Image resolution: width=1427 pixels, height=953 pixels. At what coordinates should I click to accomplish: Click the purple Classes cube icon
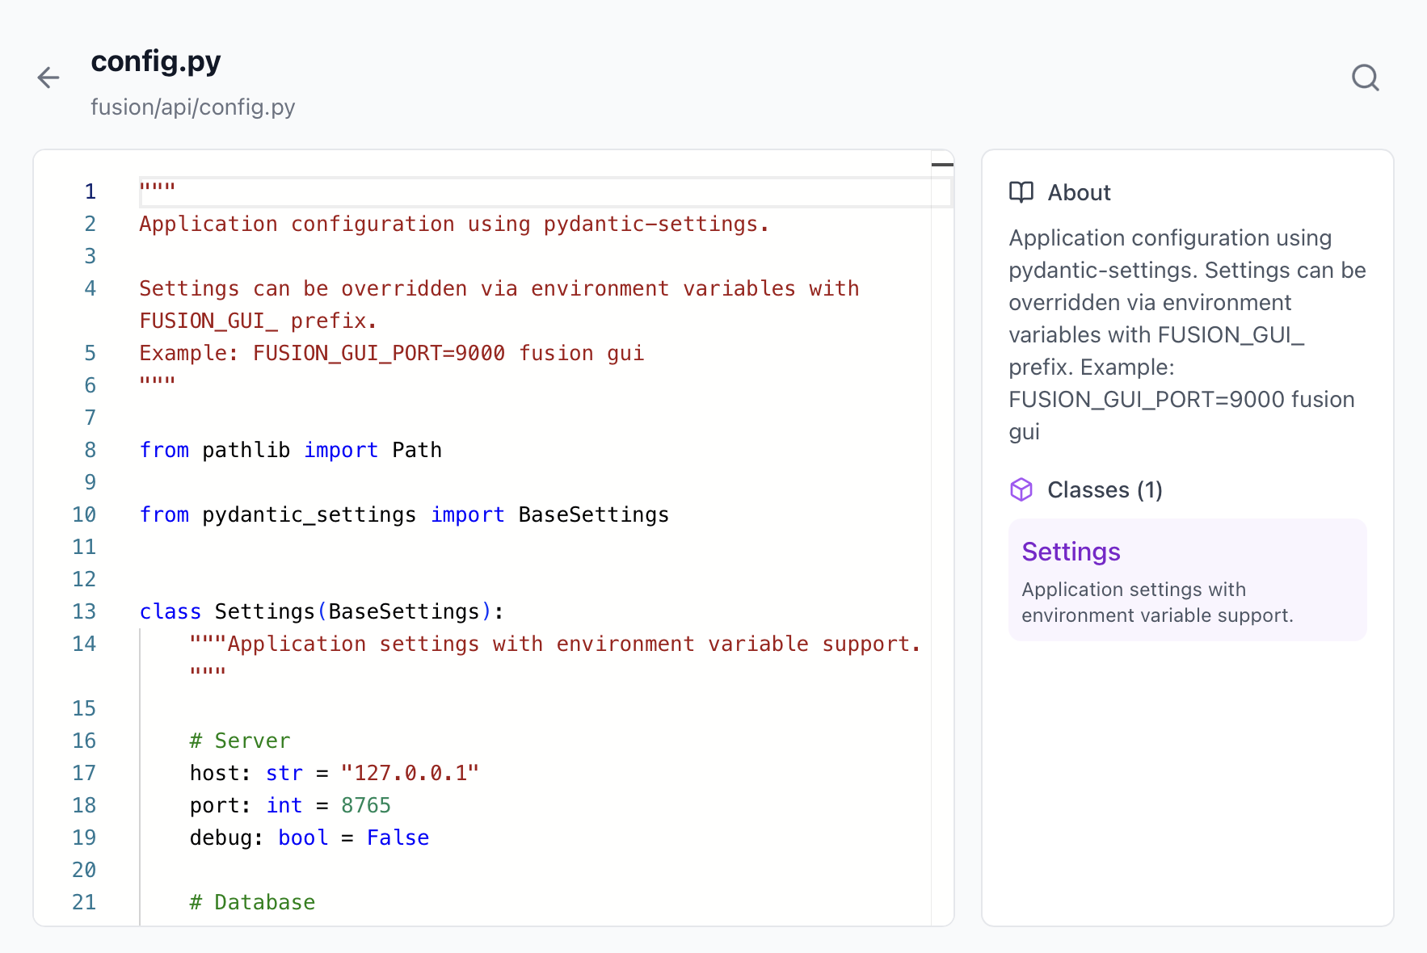click(1021, 489)
